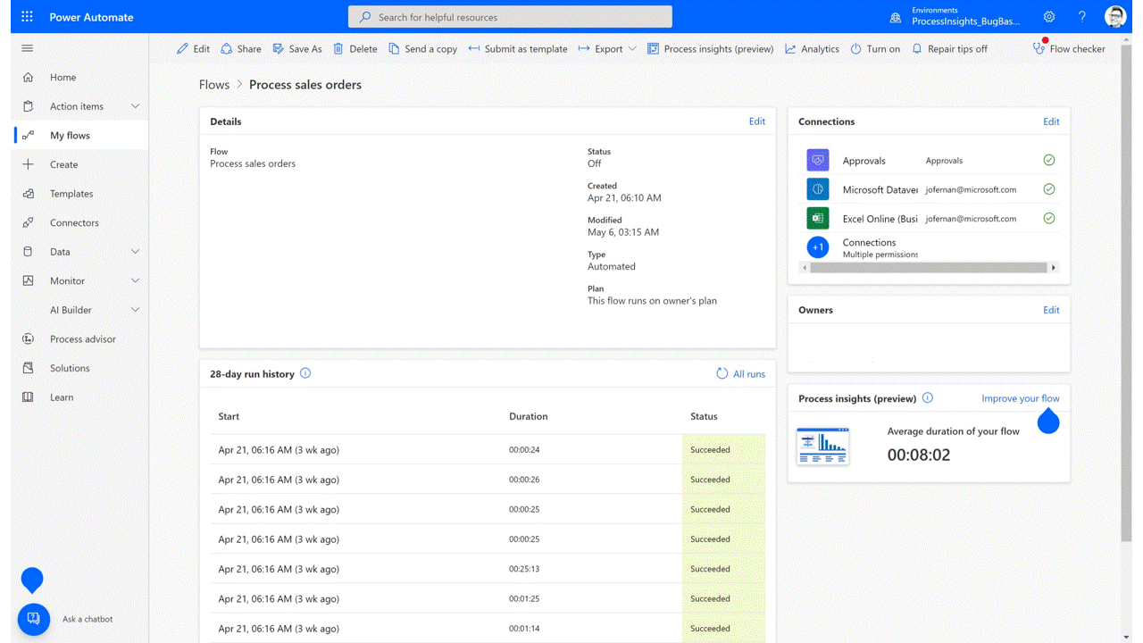This screenshot has height=643, width=1143.
Task: Expand the AI Builder section
Action: click(x=135, y=310)
